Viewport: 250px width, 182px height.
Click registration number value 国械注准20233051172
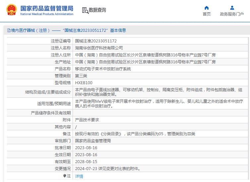(96, 41)
